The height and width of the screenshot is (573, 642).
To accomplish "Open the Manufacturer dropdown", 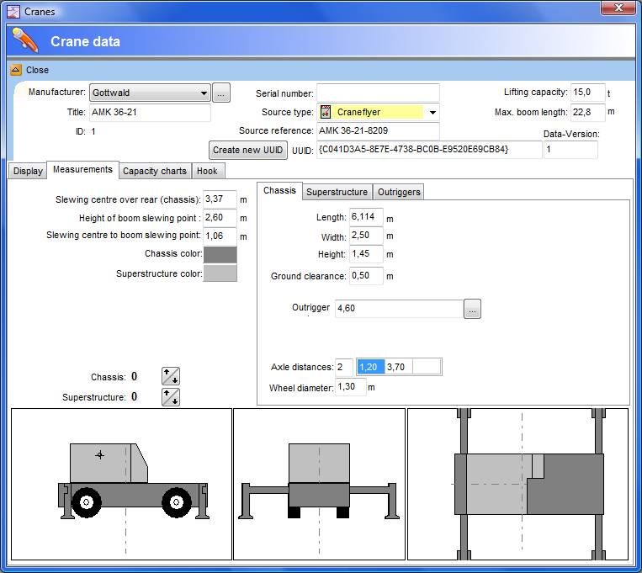I will 204,93.
